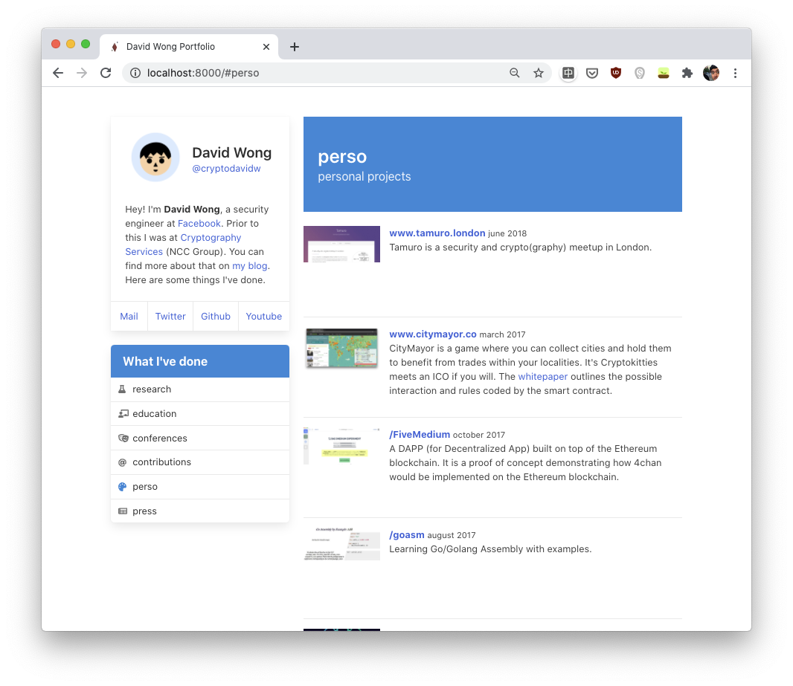Click the site info icon beside URL
The image size is (793, 686).
click(x=135, y=73)
